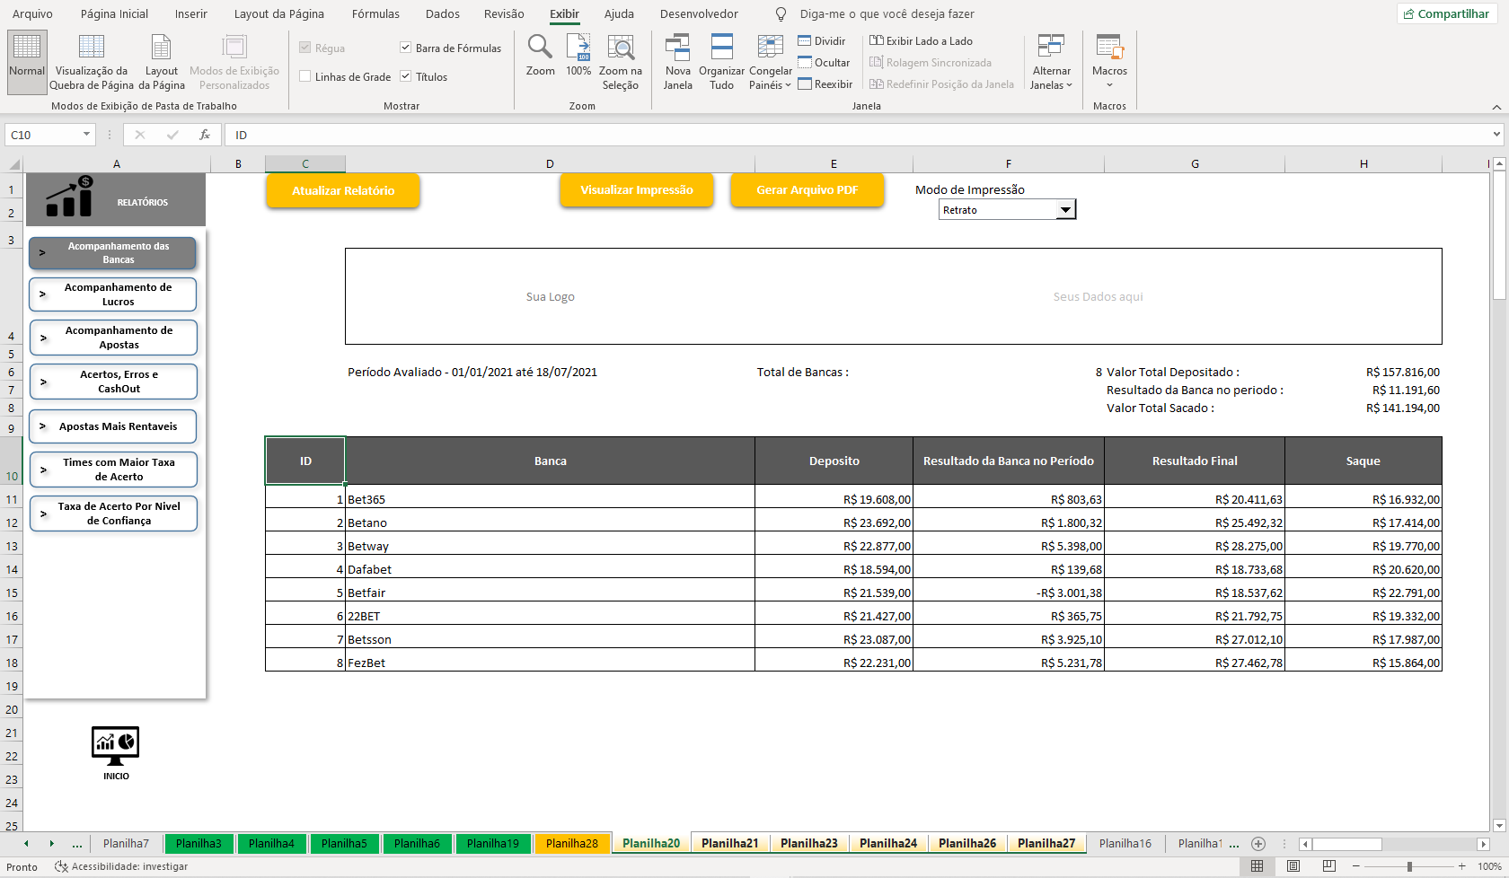Image resolution: width=1509 pixels, height=878 pixels.
Task: Click Compartilhar button
Action: (x=1446, y=13)
